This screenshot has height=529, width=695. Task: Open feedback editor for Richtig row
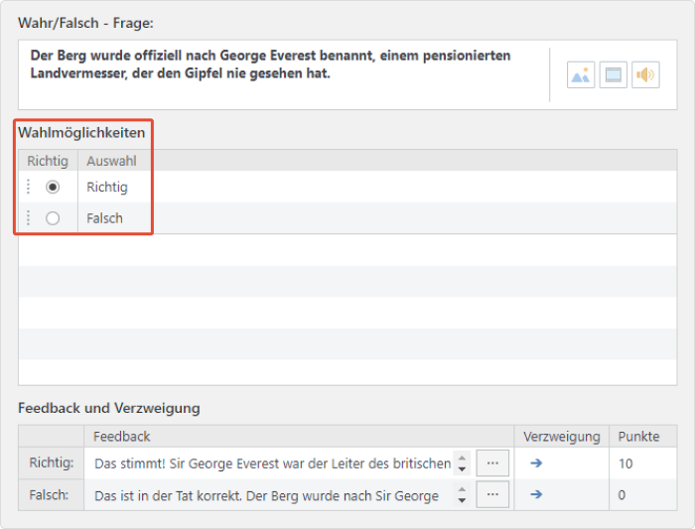pos(492,463)
